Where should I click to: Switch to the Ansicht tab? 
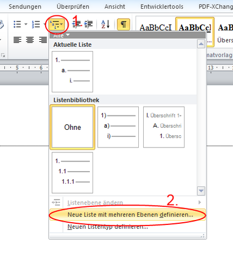tap(115, 7)
